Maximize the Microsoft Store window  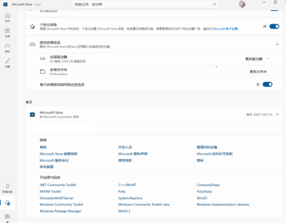click(x=275, y=3)
